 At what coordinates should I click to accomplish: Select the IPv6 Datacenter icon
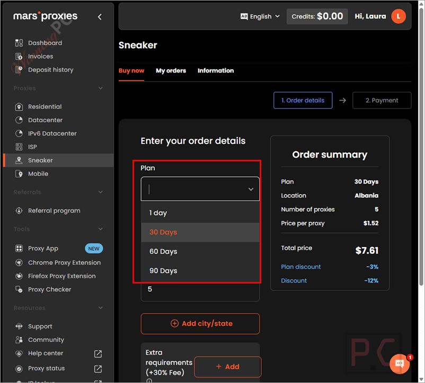point(19,133)
